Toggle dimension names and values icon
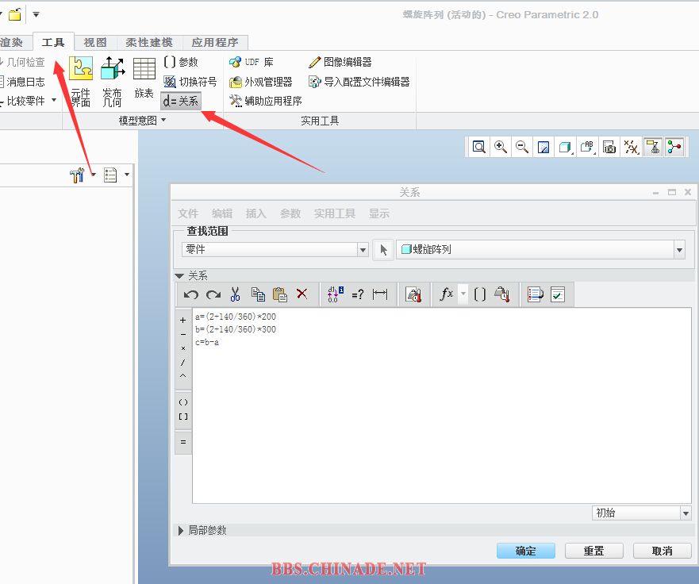This screenshot has height=584, width=699. [336, 294]
